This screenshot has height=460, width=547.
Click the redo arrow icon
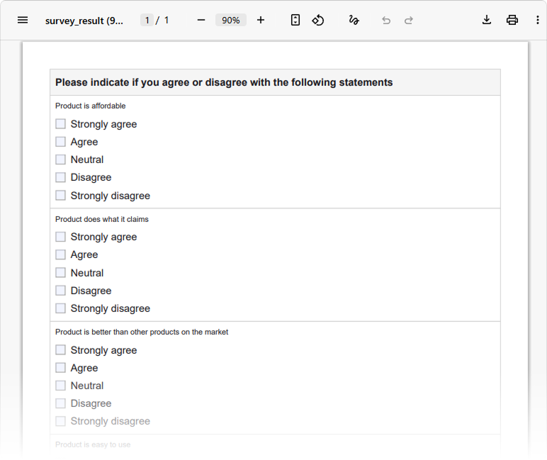409,21
